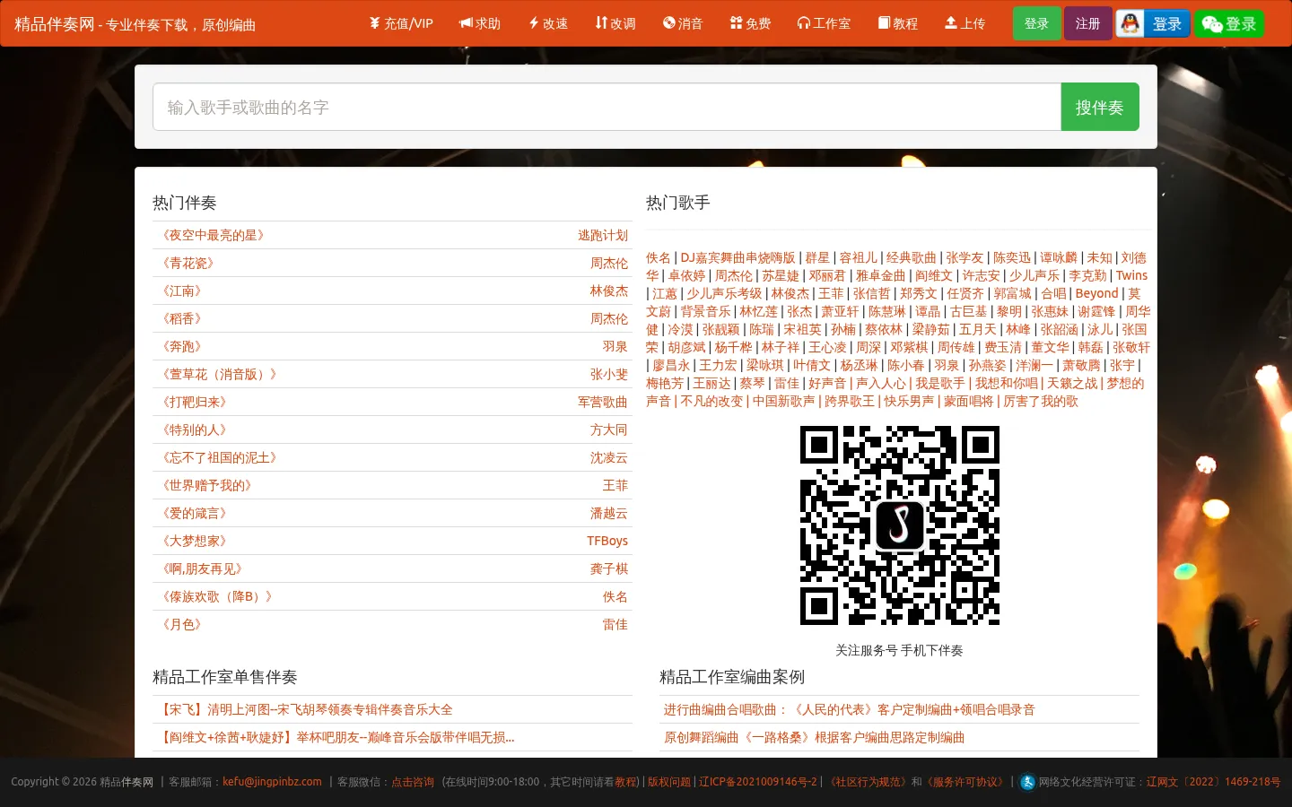This screenshot has height=807, width=1292.
Task: Open 《傣族欢歌（降B）》 track
Action: point(217,596)
